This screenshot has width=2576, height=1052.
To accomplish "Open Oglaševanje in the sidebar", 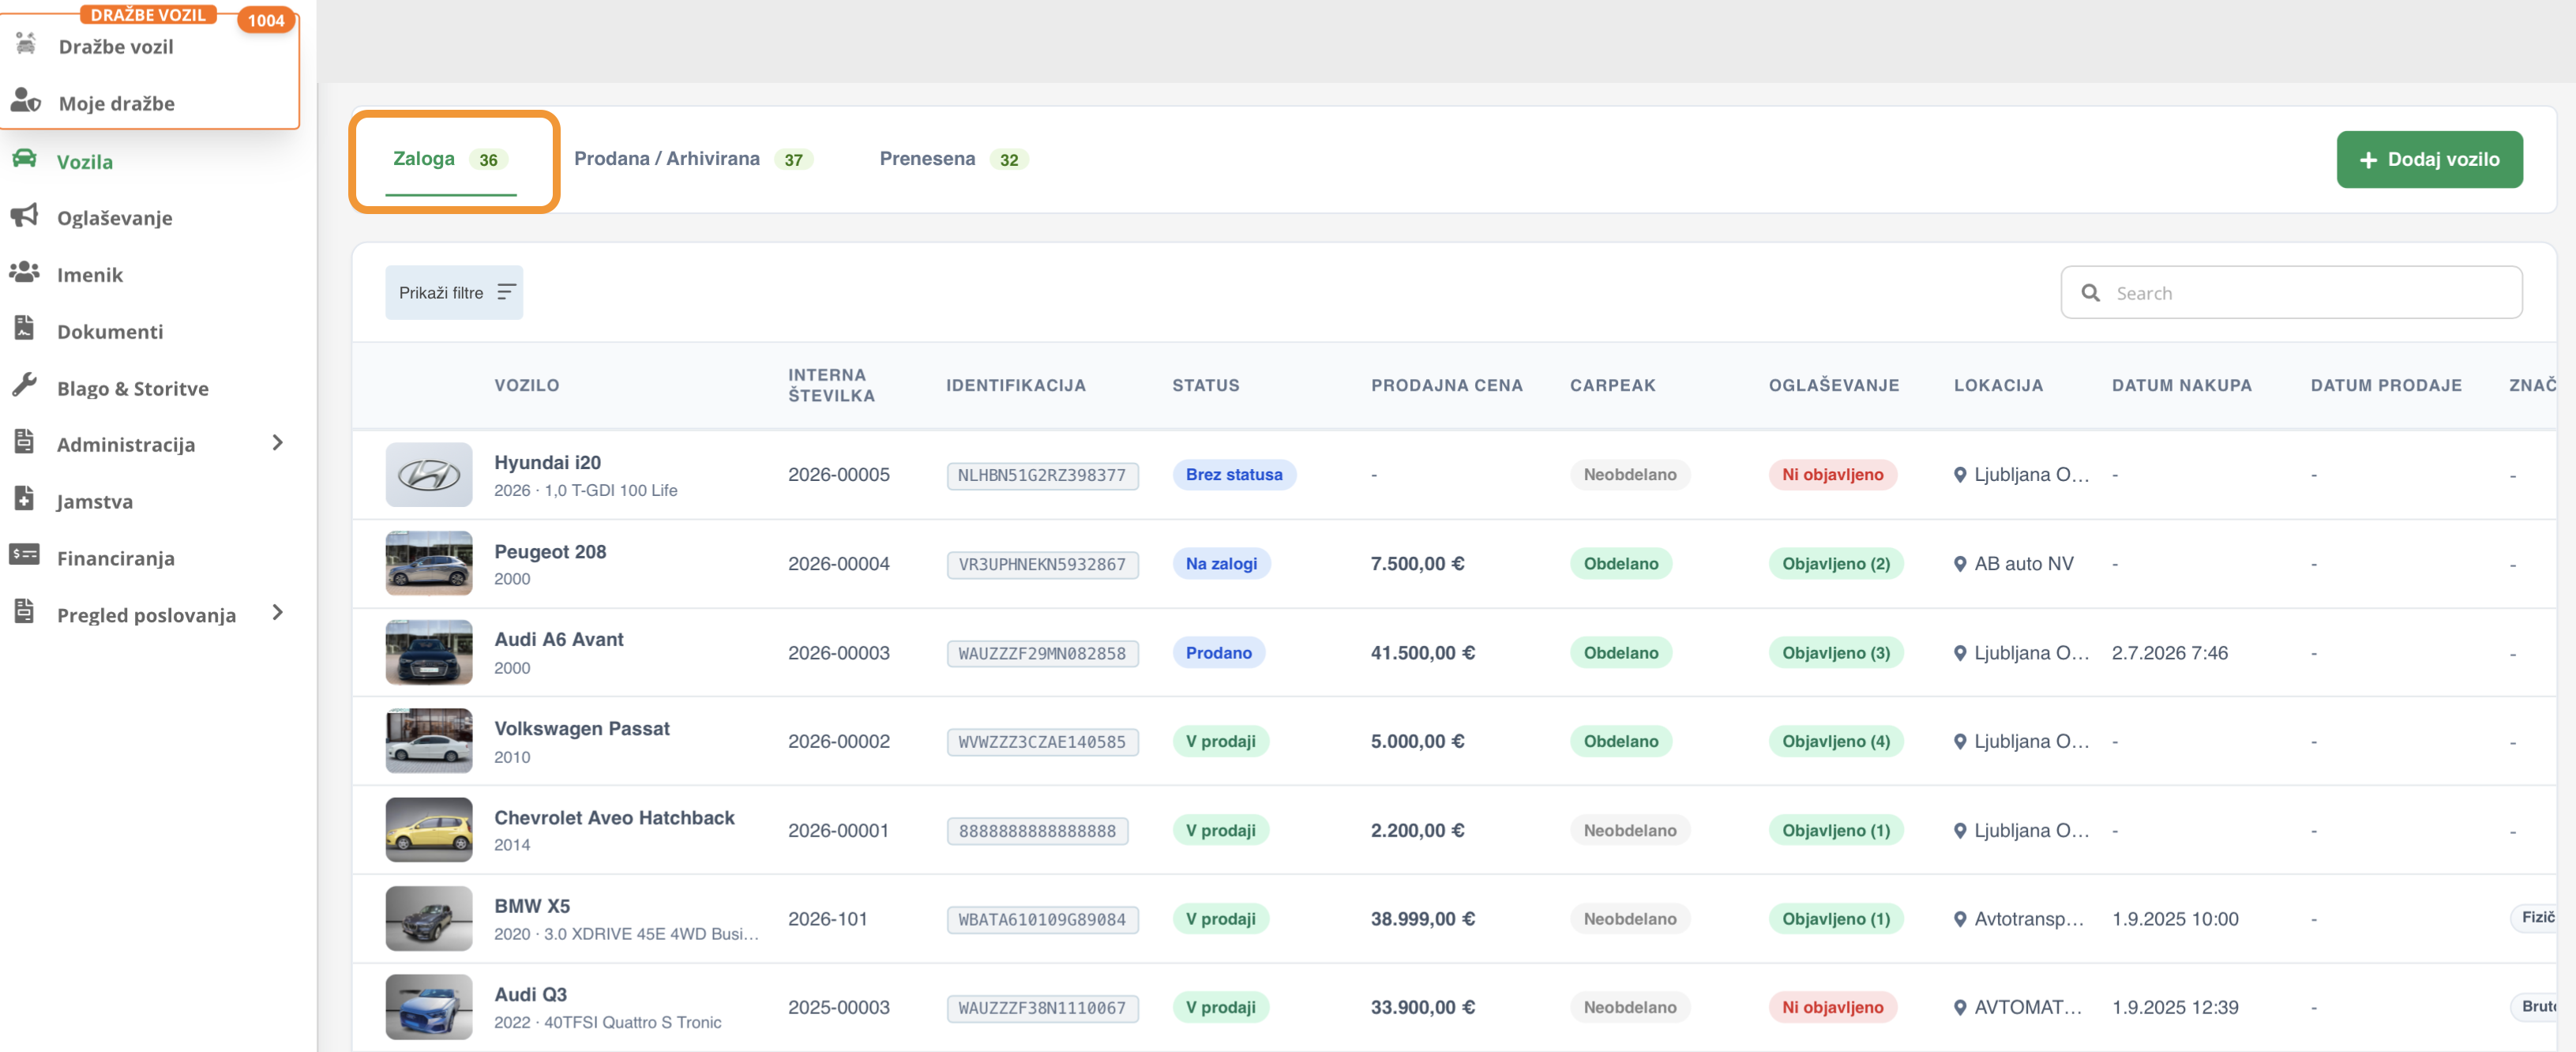I will coord(114,218).
